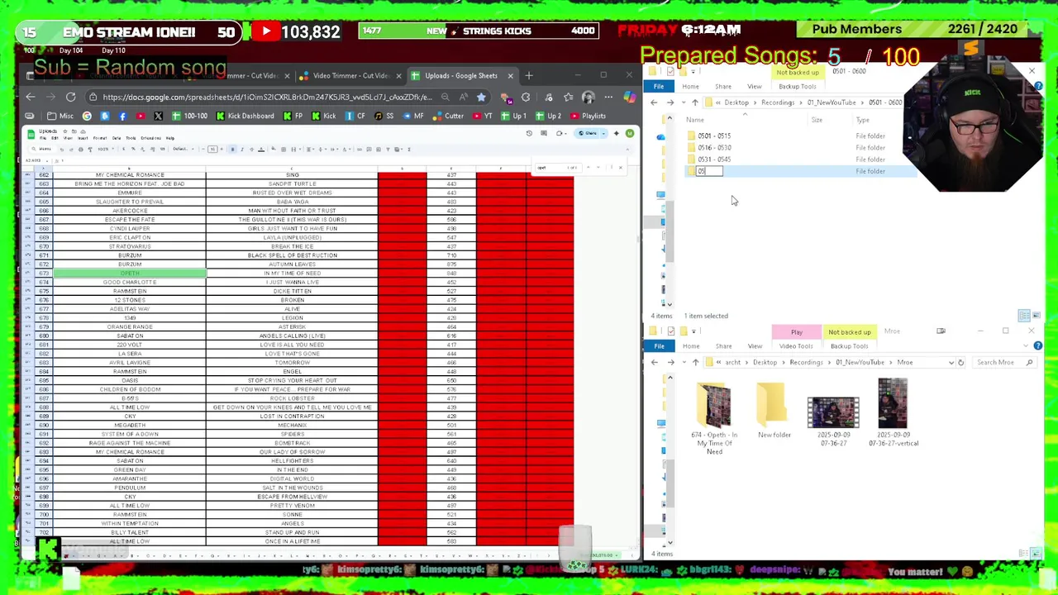1058x595 pixels.
Task: Open the zoom percentage dropdown in Sheets
Action: point(105,150)
